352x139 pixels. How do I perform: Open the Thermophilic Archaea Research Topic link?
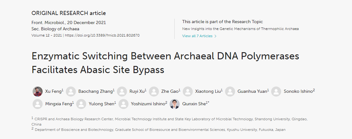pyautogui.click(x=240, y=29)
